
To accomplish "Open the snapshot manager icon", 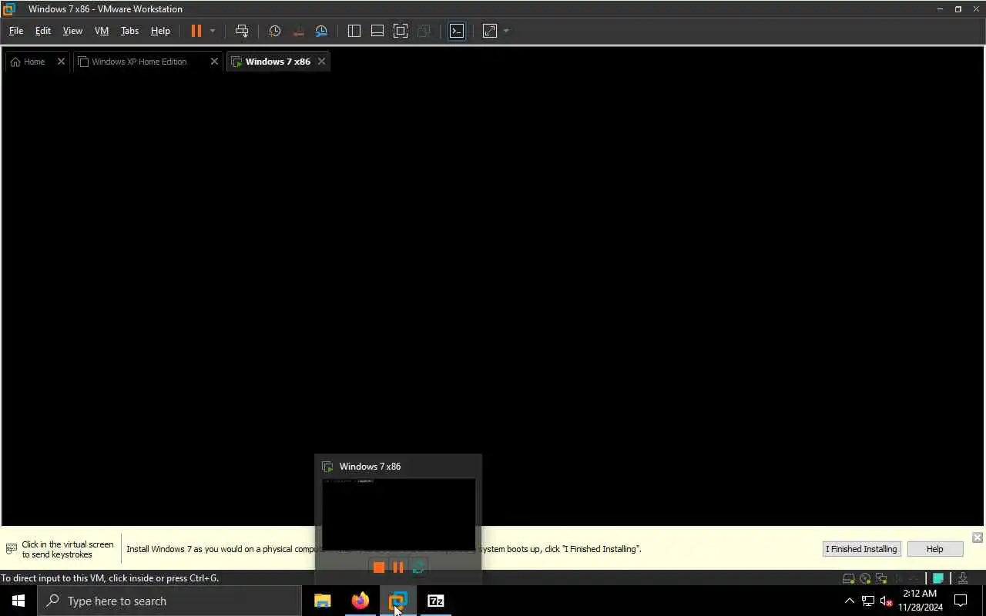I will coord(322,31).
